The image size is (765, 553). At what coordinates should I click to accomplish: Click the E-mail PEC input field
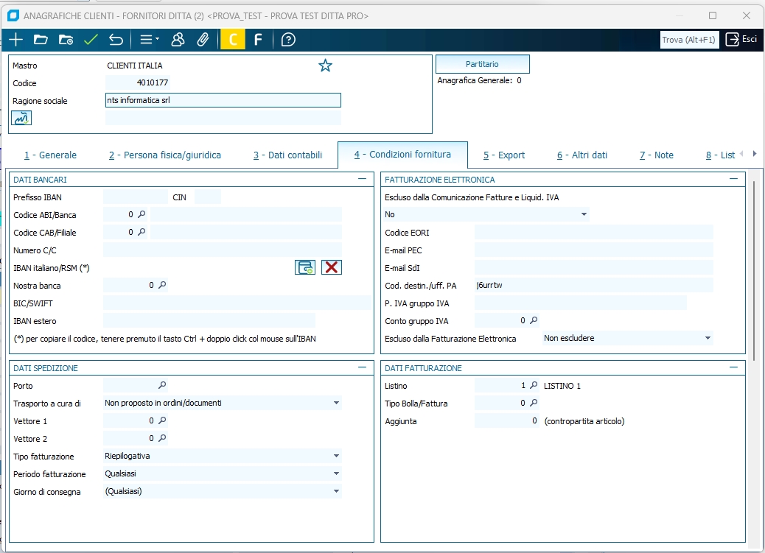click(x=593, y=250)
